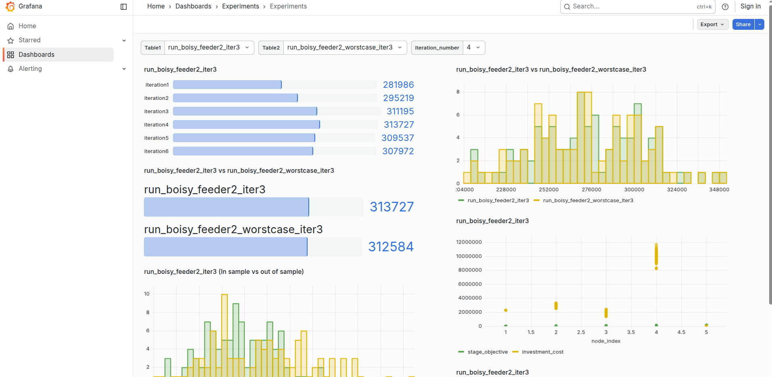
Task: Click the large 313727 comparison value
Action: coord(392,207)
